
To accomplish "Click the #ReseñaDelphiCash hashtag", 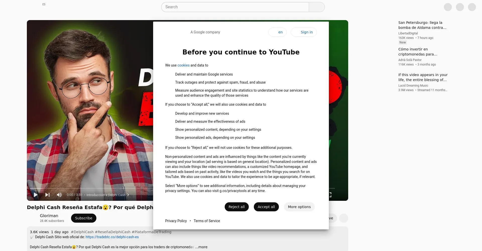I will pos(112,232).
